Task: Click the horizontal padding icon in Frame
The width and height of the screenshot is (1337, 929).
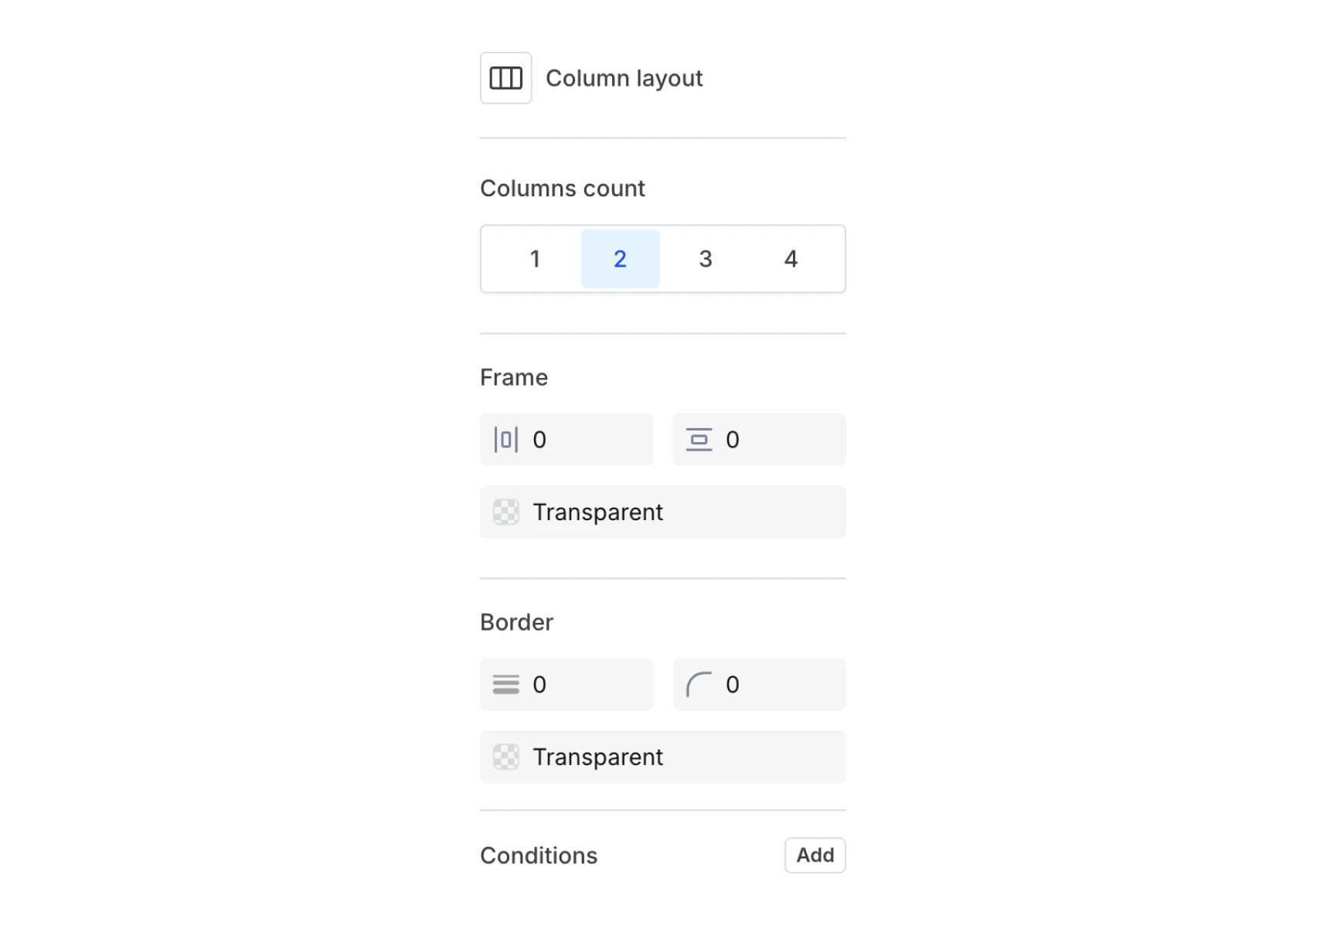Action: [x=505, y=439]
